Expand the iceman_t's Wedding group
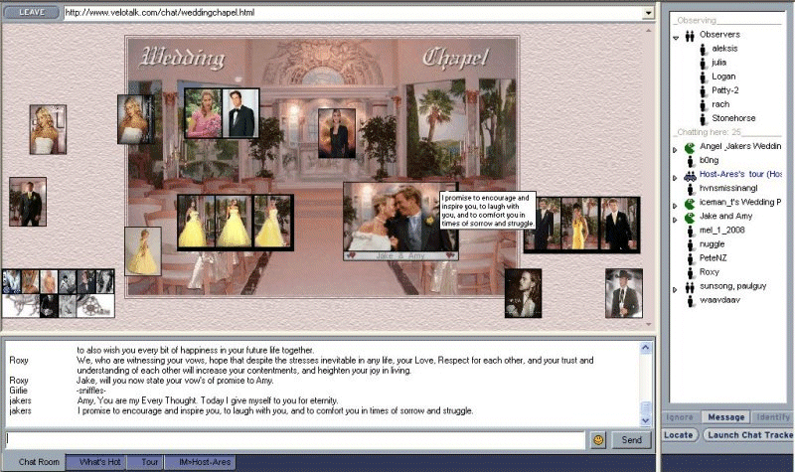Screen dimensions: 795x472 coord(676,203)
